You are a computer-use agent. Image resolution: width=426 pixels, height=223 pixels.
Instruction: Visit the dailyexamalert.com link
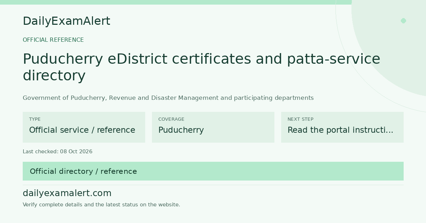click(67, 193)
